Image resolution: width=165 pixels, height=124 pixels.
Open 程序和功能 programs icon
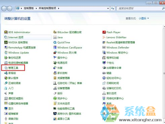104,58
